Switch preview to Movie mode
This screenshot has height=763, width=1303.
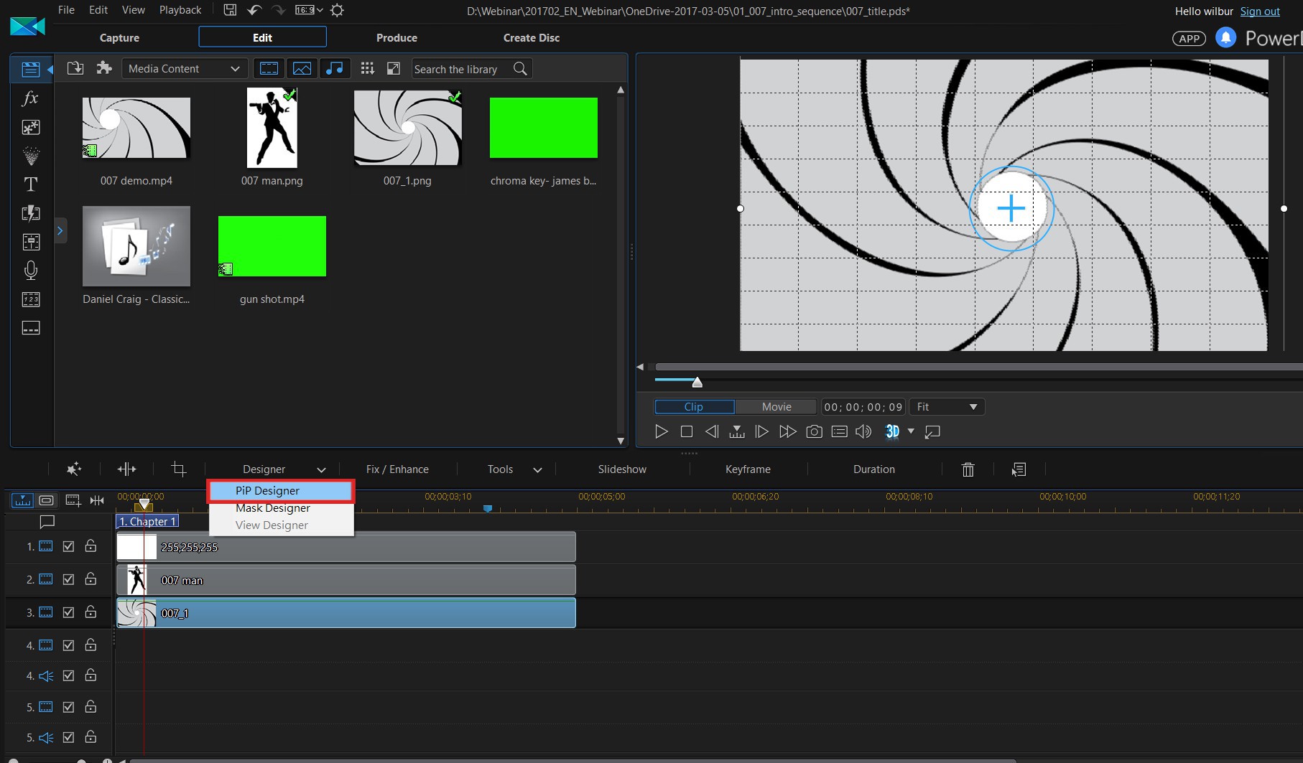[x=776, y=407]
